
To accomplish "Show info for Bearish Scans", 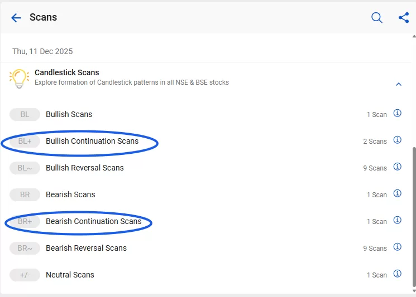I will click(x=398, y=193).
